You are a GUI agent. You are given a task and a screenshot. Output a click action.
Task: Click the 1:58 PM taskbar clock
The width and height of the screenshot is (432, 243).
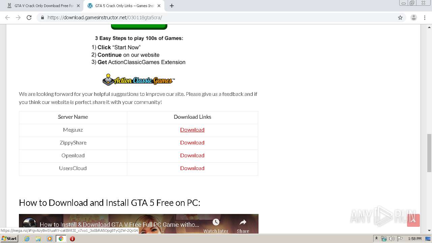tap(414, 239)
